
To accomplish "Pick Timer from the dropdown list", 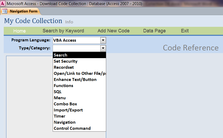I will 79,116.
